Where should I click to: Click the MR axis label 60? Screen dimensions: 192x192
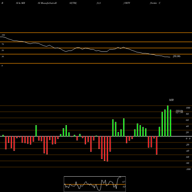coord(187,120)
